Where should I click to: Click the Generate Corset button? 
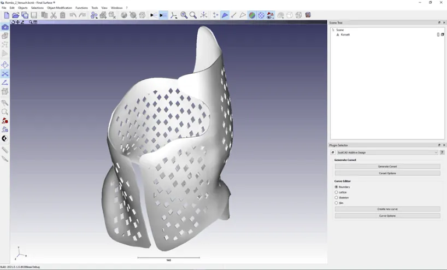coord(387,167)
